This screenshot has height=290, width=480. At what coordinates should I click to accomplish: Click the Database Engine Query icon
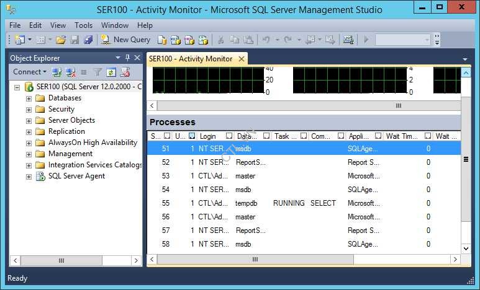(x=162, y=40)
